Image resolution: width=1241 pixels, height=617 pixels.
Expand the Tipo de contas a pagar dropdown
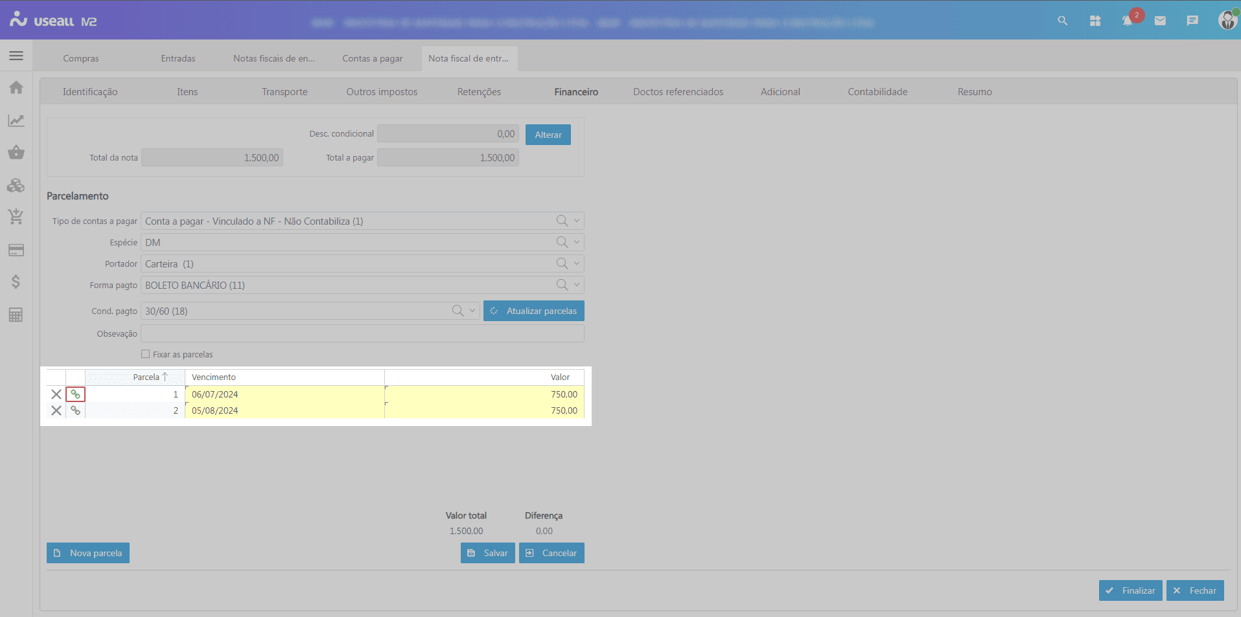(576, 221)
